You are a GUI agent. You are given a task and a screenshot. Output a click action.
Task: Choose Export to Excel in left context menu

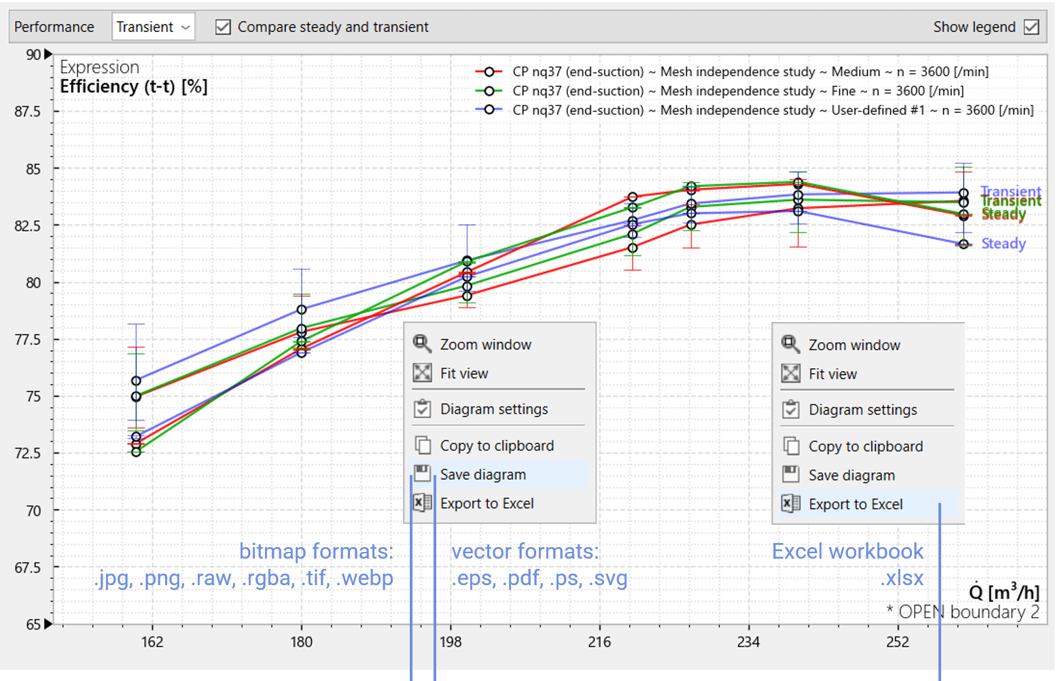[500, 503]
